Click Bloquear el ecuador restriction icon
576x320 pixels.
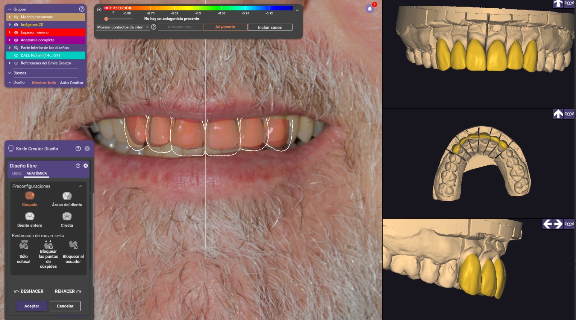73,245
